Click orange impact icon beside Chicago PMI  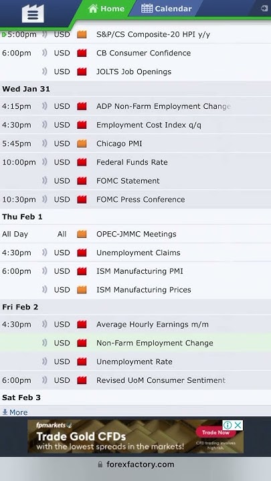pyautogui.click(x=82, y=144)
